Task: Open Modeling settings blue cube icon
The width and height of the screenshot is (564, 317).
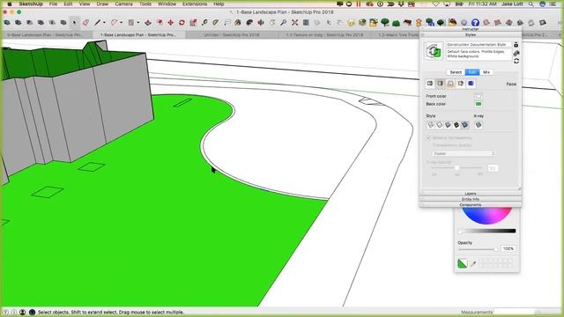Action: [471, 84]
